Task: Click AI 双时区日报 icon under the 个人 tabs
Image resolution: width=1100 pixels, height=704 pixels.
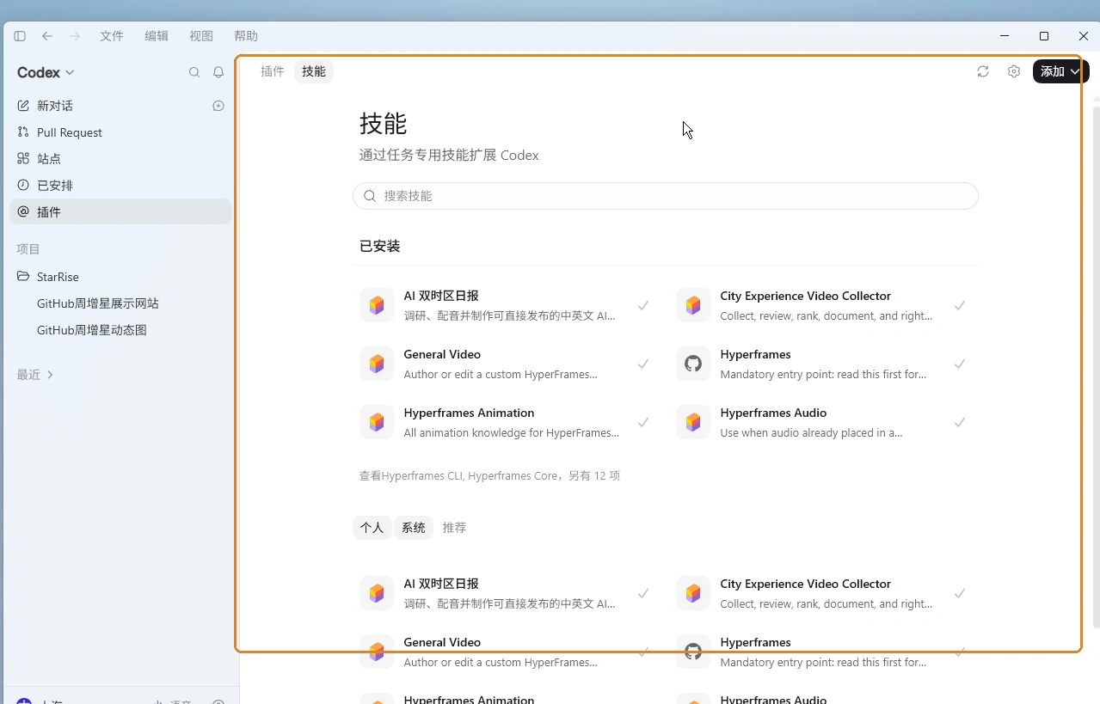Action: click(377, 593)
